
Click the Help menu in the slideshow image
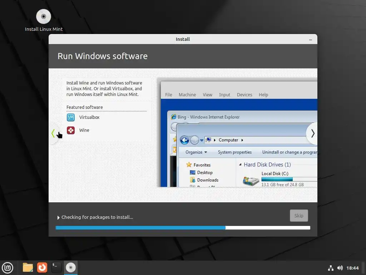pyautogui.click(x=263, y=95)
